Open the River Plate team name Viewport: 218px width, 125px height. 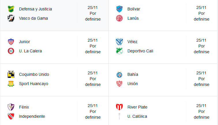[x=137, y=107]
